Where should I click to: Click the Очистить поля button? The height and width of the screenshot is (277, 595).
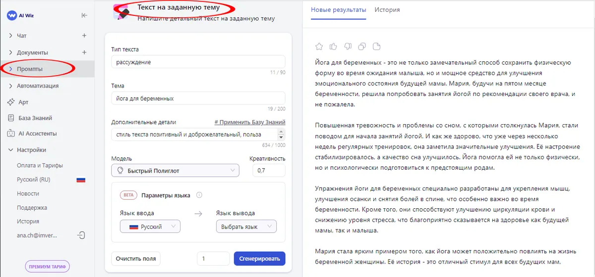coord(136,259)
